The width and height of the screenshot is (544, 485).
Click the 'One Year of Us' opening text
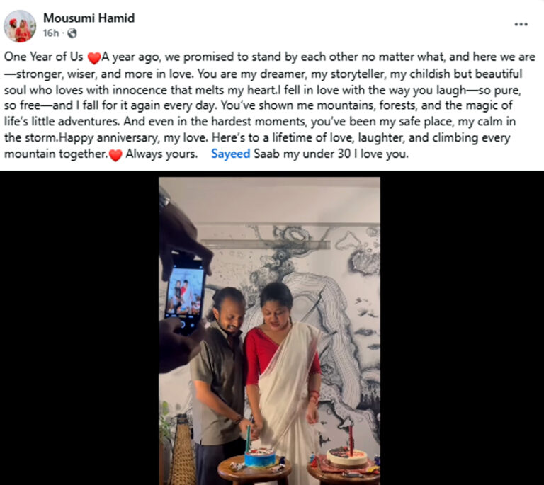(x=44, y=57)
